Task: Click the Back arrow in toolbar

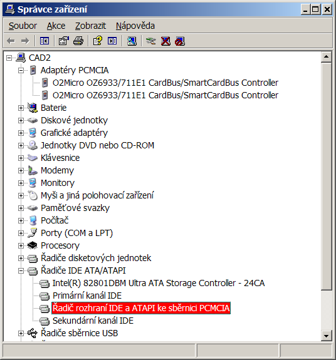Action: point(11,41)
